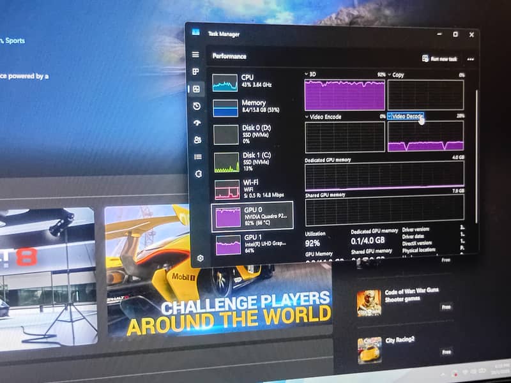This screenshot has width=511, height=383.
Task: Select Disk 1 (C:) performance entry
Action: tap(253, 161)
